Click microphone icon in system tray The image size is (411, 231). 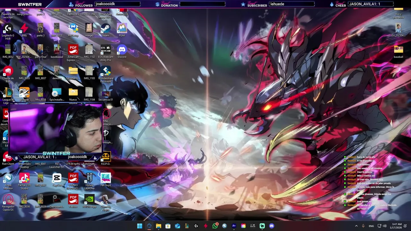point(363,226)
